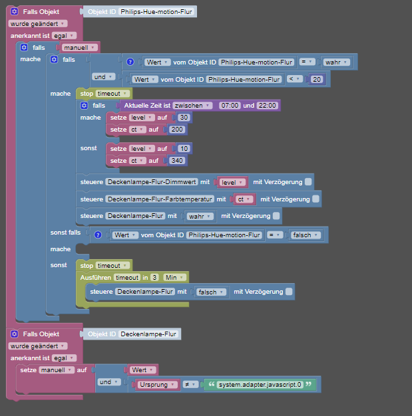Open 'Min' unit dropdown in Ausführen block

174,278
